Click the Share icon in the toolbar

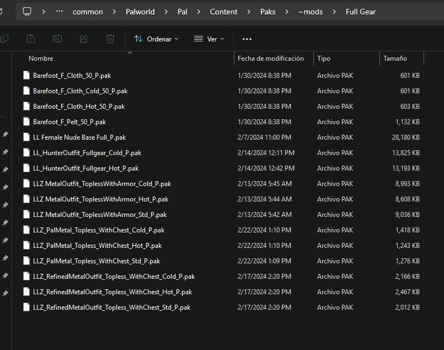(x=84, y=39)
